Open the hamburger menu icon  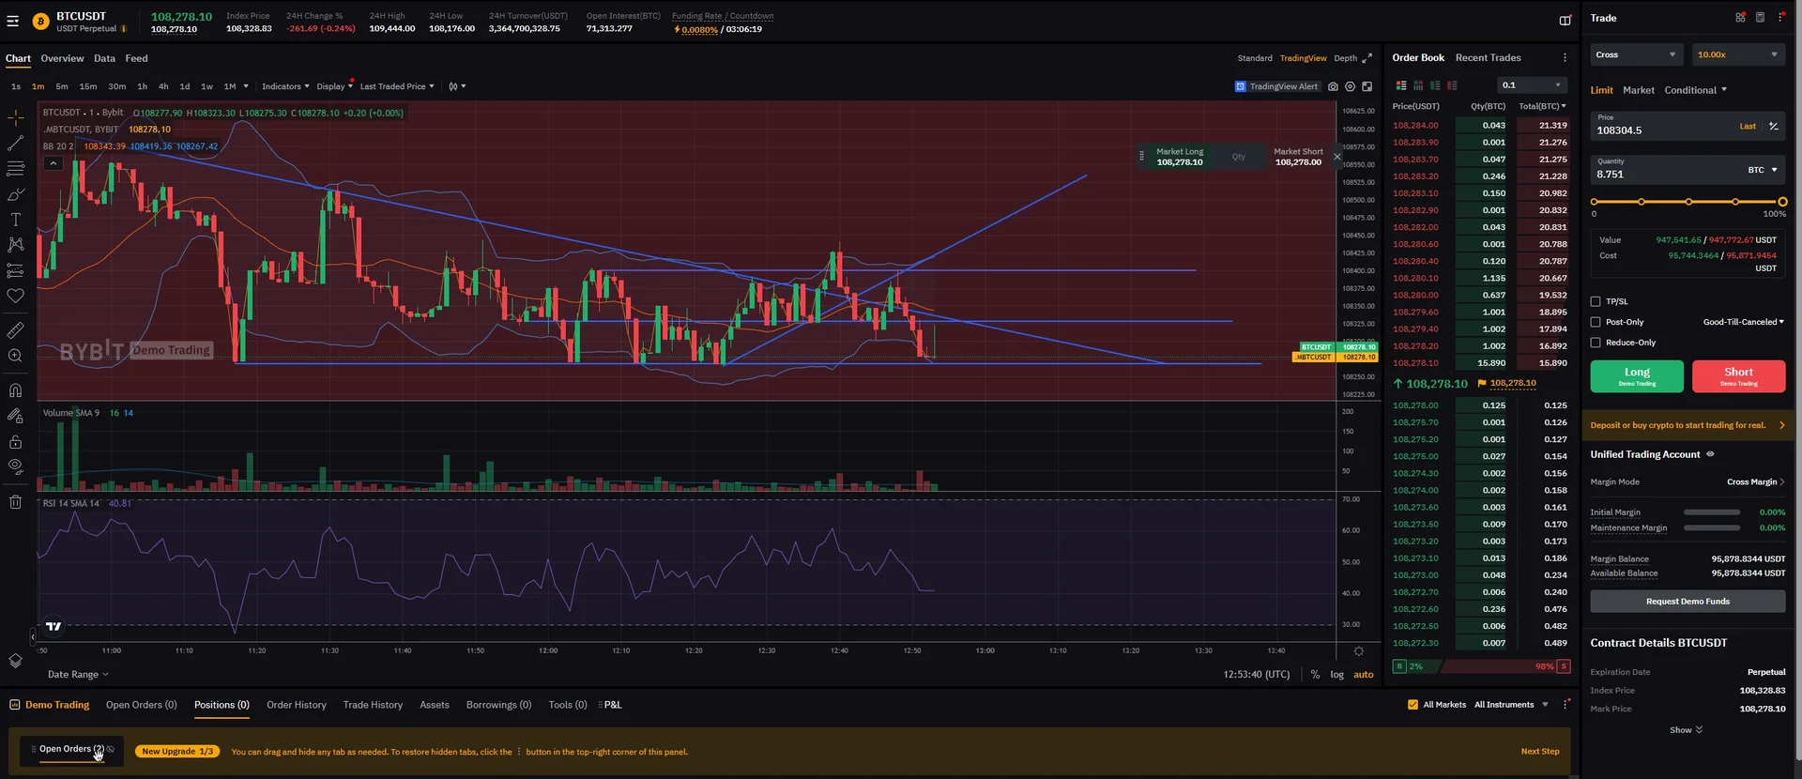click(x=13, y=22)
